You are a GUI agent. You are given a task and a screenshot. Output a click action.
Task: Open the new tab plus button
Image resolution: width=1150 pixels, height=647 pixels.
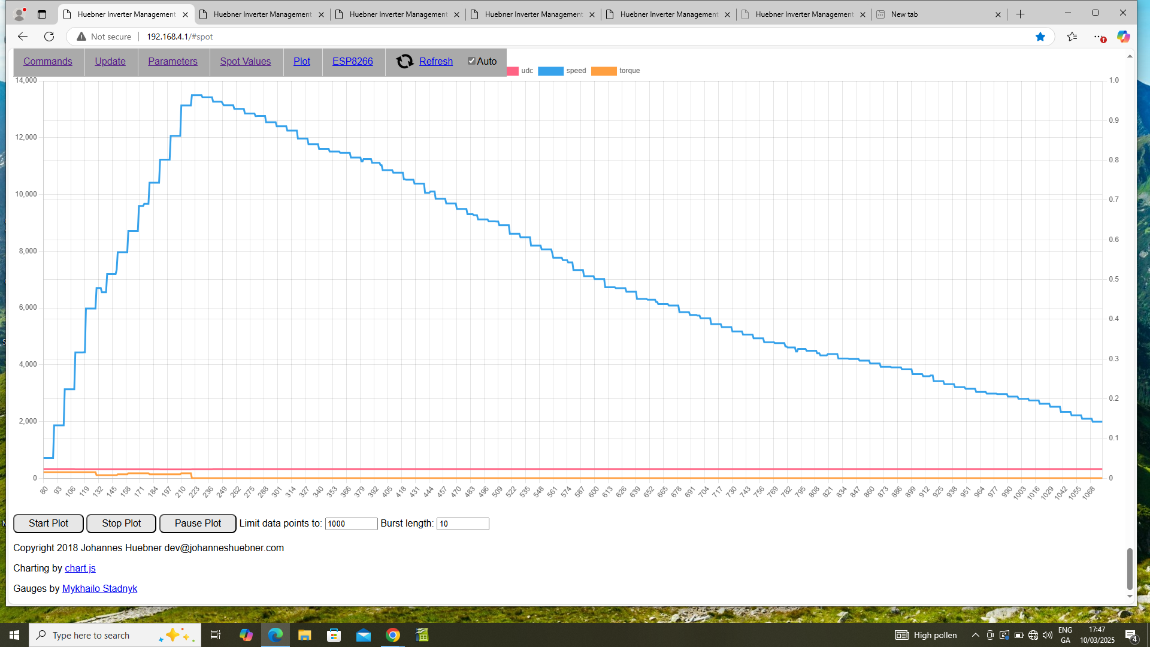click(1021, 14)
